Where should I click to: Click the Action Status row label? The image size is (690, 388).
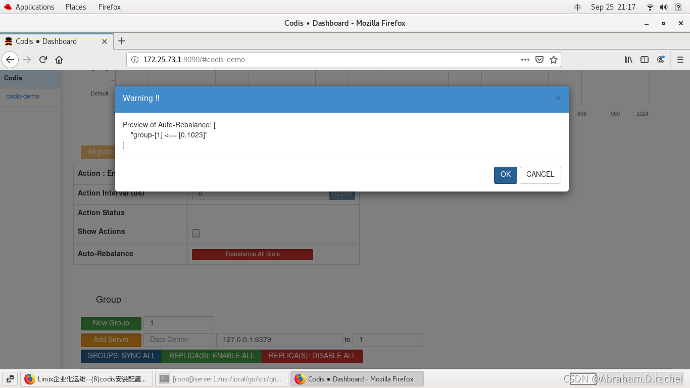click(x=101, y=213)
